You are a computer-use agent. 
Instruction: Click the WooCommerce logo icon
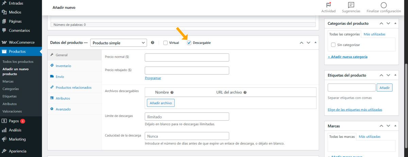click(4, 43)
